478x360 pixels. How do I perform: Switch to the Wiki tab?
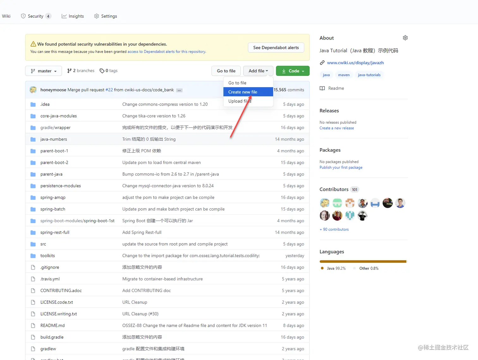tap(6, 16)
